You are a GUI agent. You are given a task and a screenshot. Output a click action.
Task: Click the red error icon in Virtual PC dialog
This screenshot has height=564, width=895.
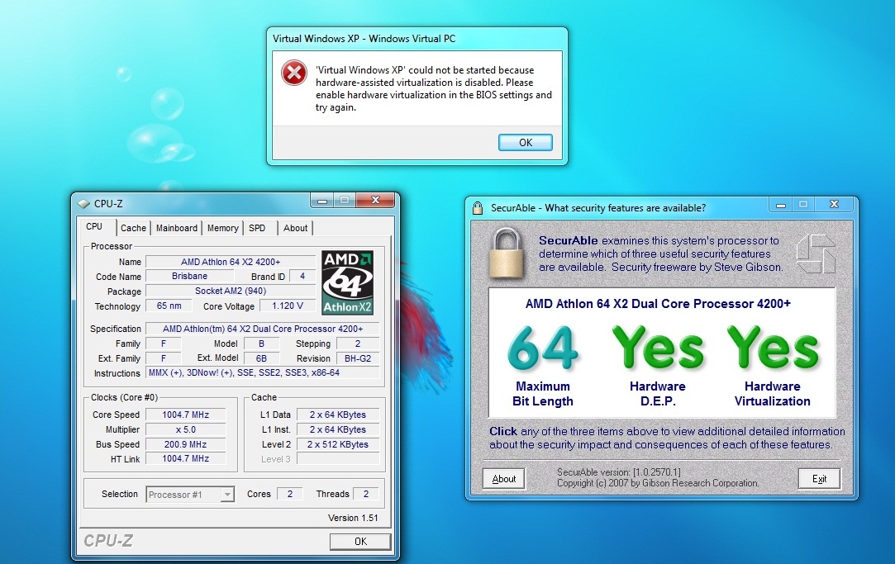[x=294, y=73]
